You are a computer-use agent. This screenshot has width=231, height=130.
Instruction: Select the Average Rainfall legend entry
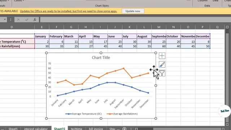(122, 114)
